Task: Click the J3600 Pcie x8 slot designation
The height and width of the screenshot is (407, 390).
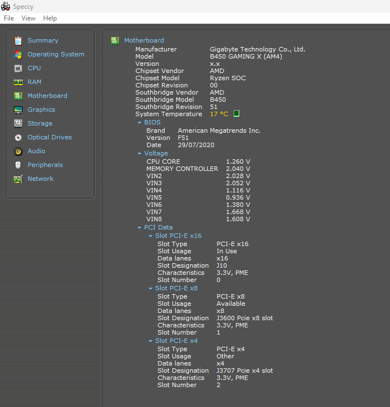Action: (x=245, y=318)
